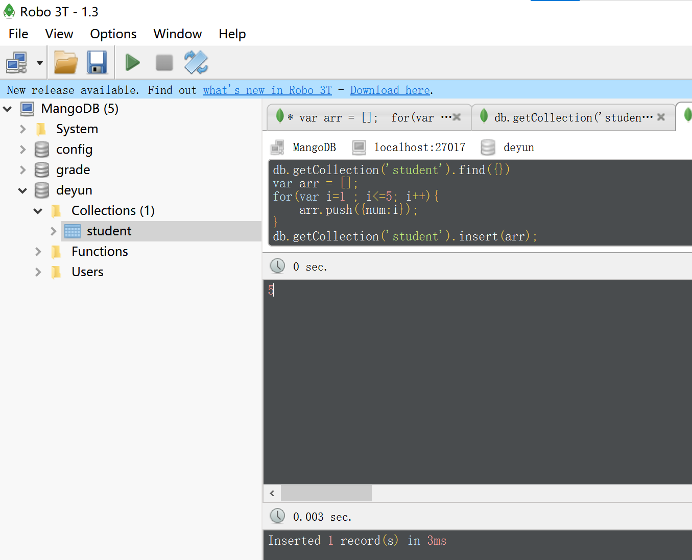692x560 pixels.
Task: Click the "Download here" link
Action: [390, 90]
